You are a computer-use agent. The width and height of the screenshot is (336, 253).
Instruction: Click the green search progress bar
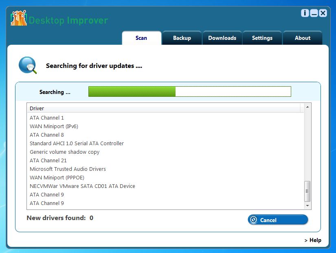coord(190,92)
